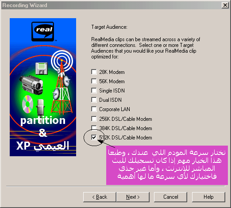Enable the 28K Modem checkbox
Image resolution: width=231 pixels, height=208 pixels.
[94, 72]
